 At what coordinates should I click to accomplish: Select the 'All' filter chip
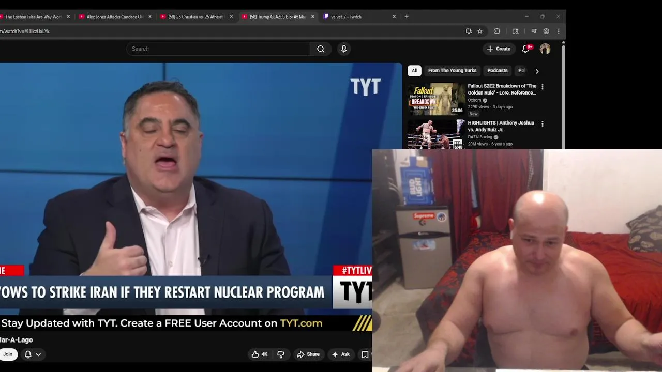click(414, 71)
